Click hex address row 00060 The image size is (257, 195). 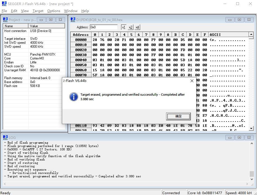tap(81, 70)
